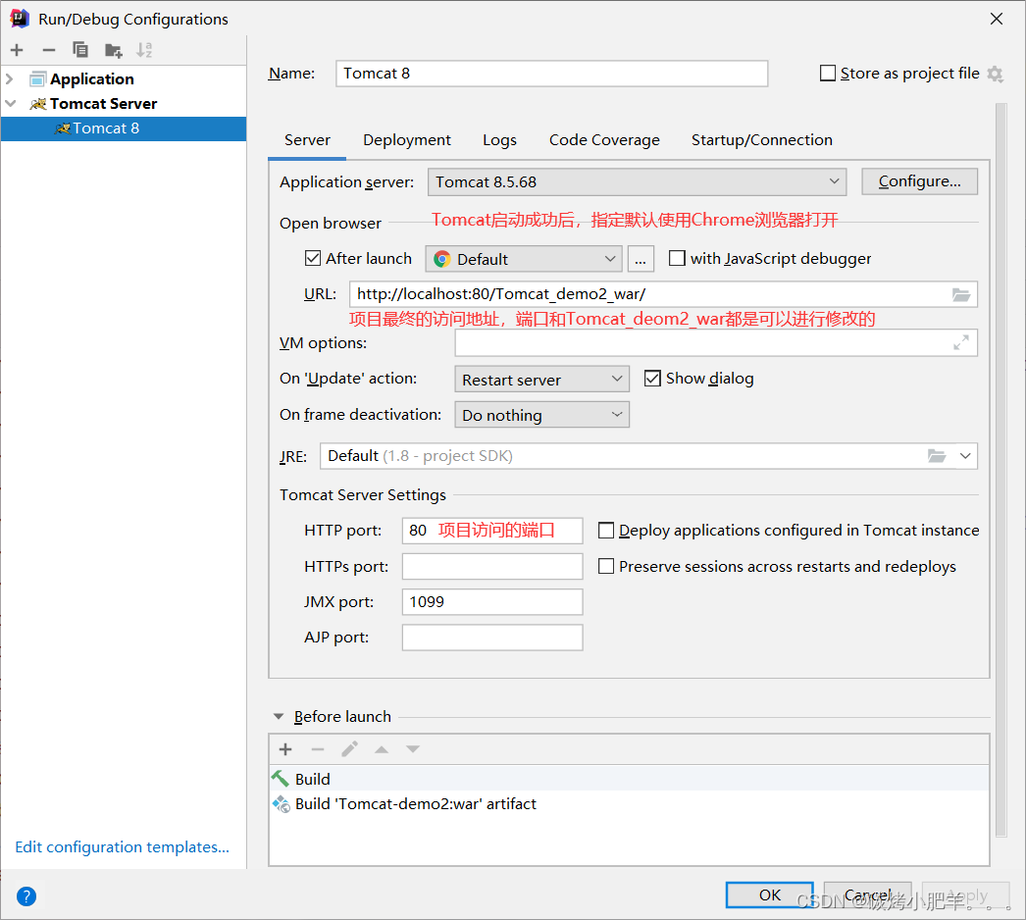Screen dimensions: 1026x920
Task: Browse for JRE folder icon
Action: [937, 455]
